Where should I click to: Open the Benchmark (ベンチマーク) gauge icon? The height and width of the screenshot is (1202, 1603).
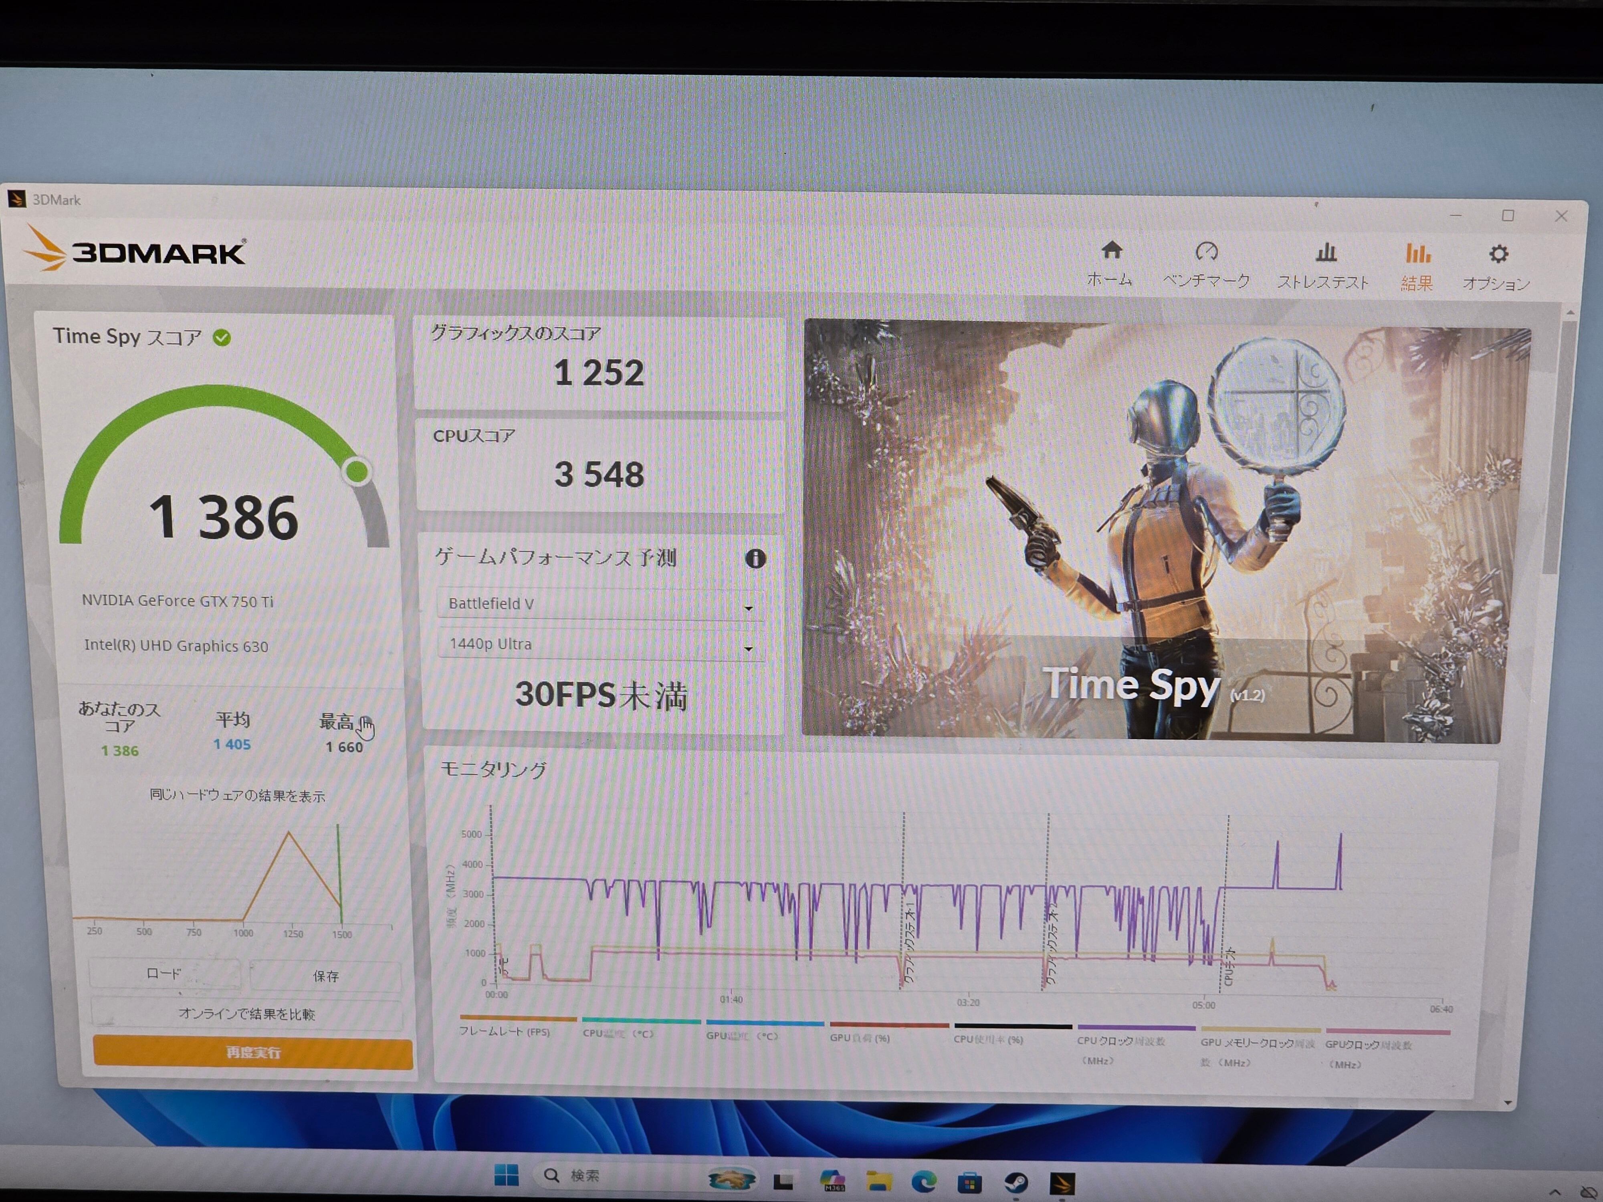tap(1206, 252)
